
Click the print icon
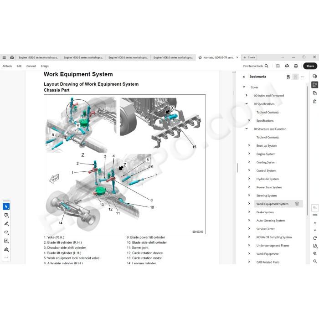(296, 66)
